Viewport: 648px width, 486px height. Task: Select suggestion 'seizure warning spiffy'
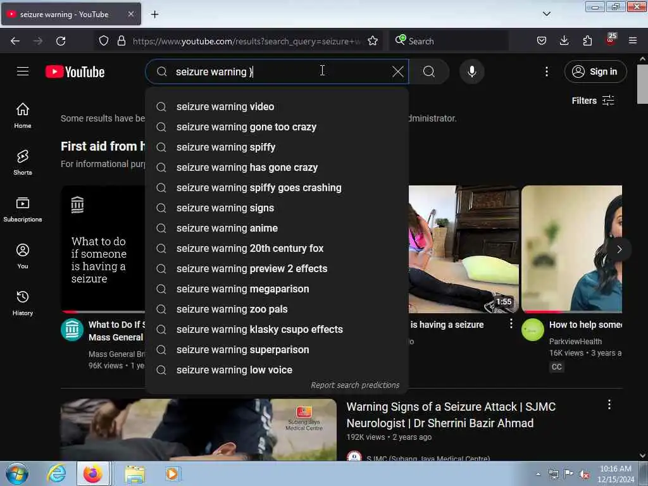(x=277, y=147)
